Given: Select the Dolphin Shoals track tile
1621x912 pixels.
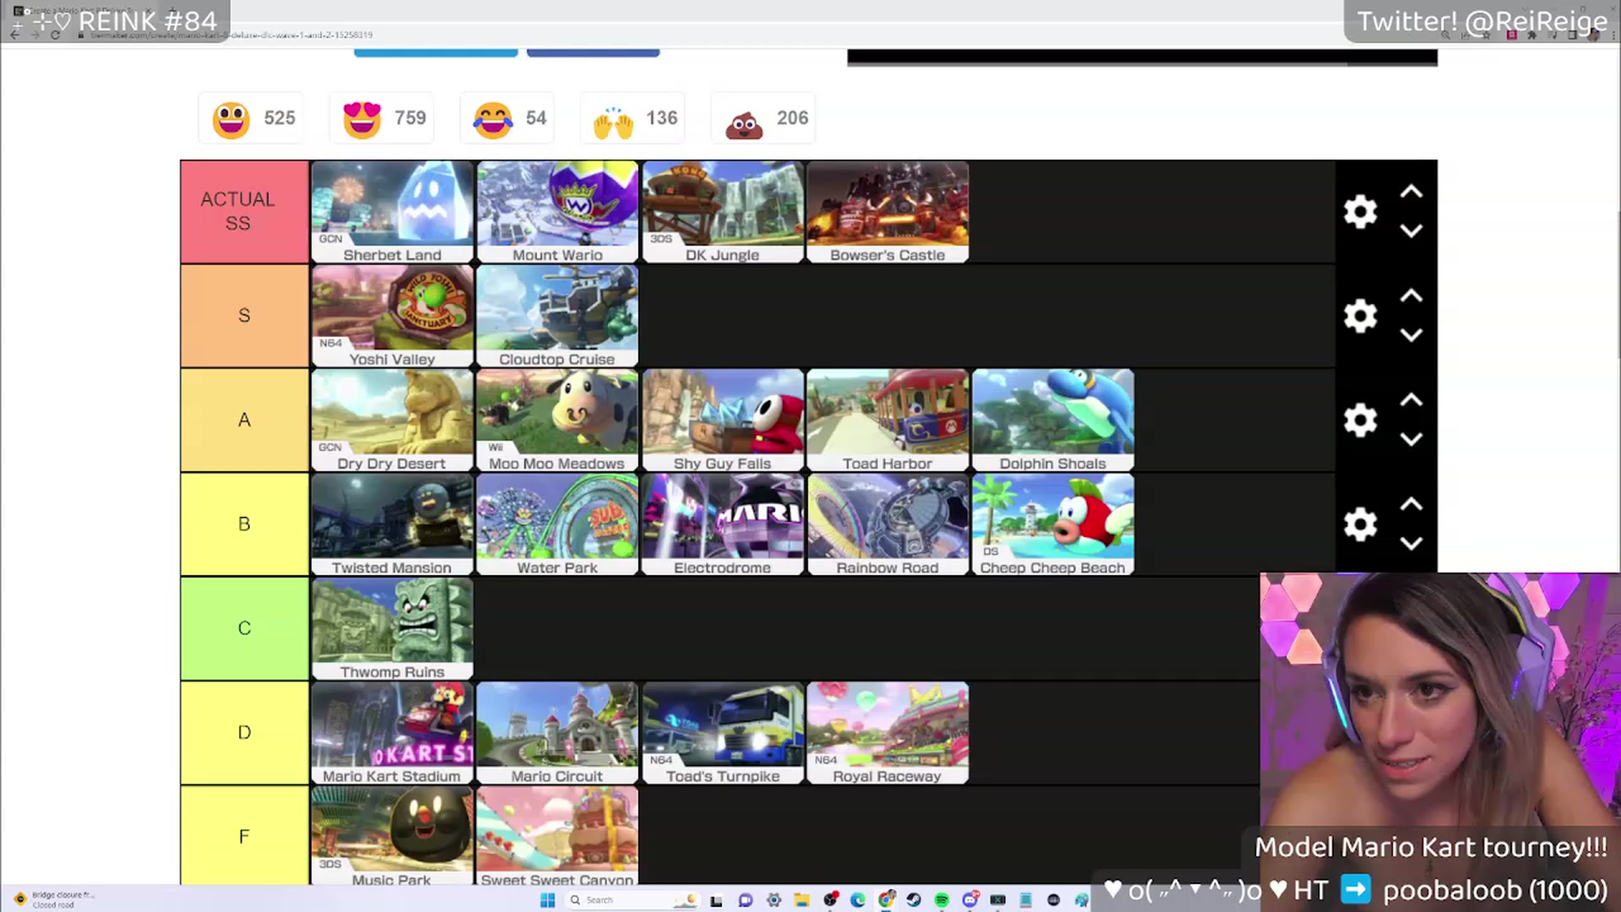Looking at the screenshot, I should 1053,420.
